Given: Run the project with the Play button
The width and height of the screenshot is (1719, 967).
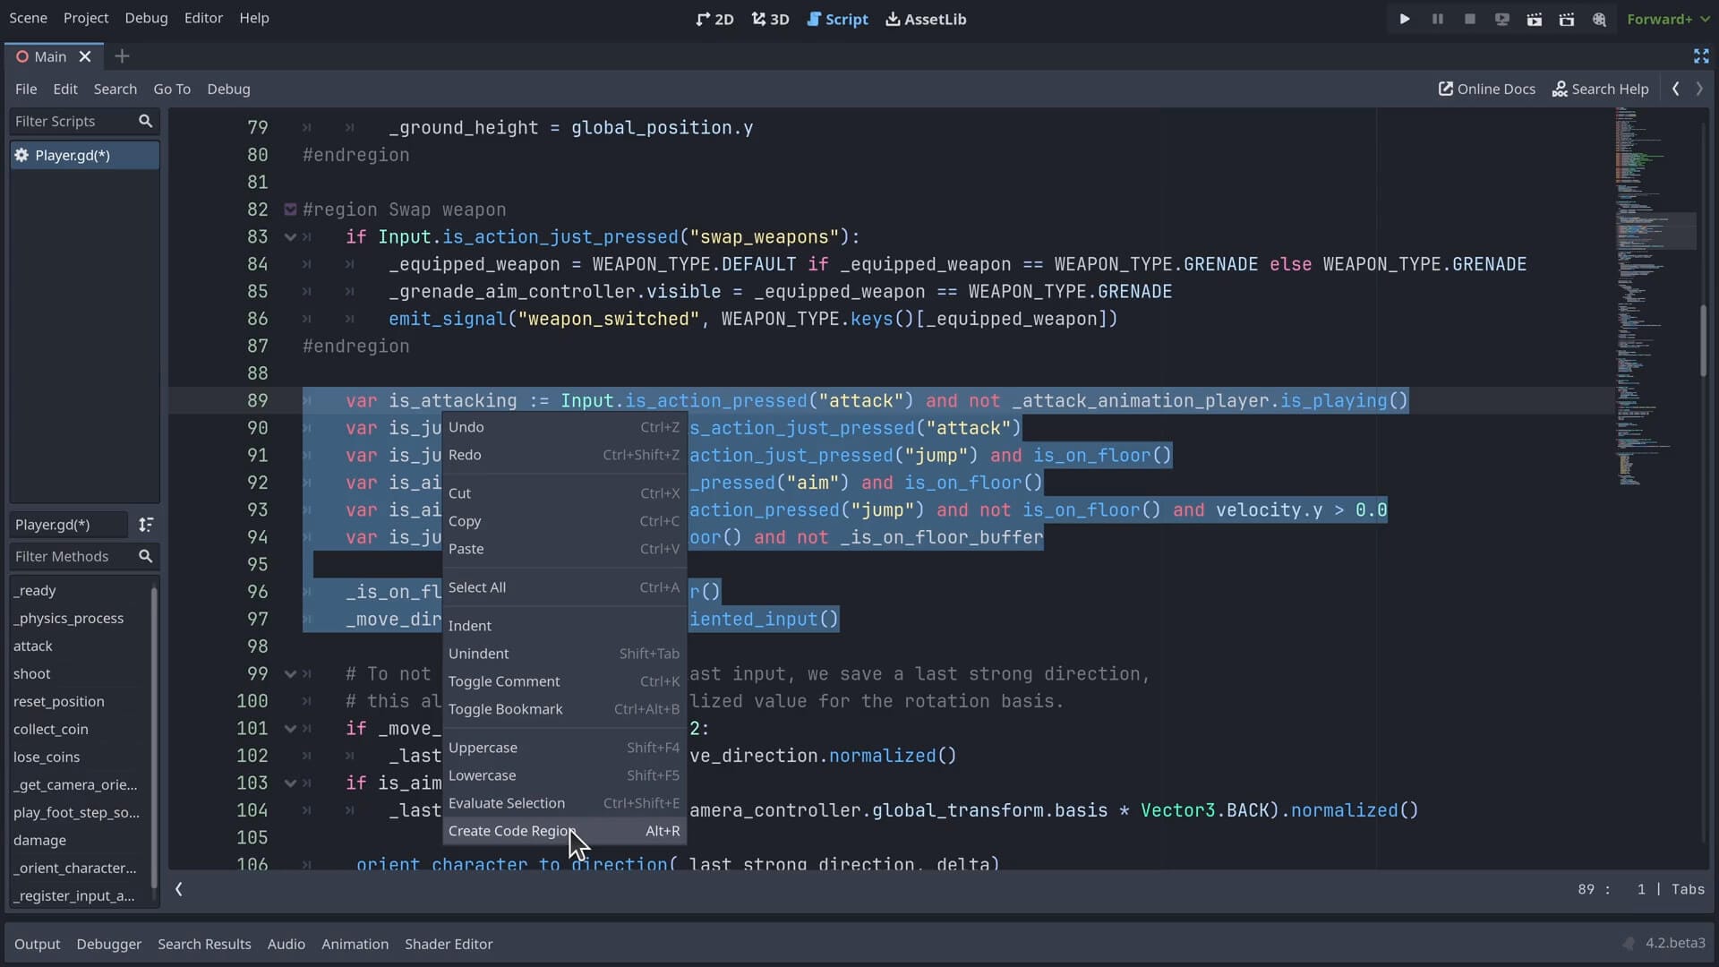Looking at the screenshot, I should [x=1404, y=18].
